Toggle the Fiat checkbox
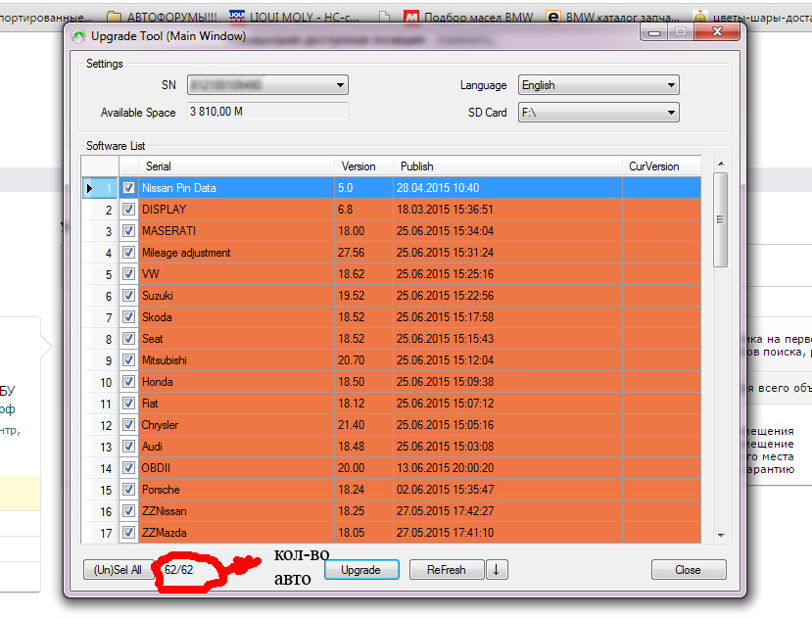812x618 pixels. (128, 403)
